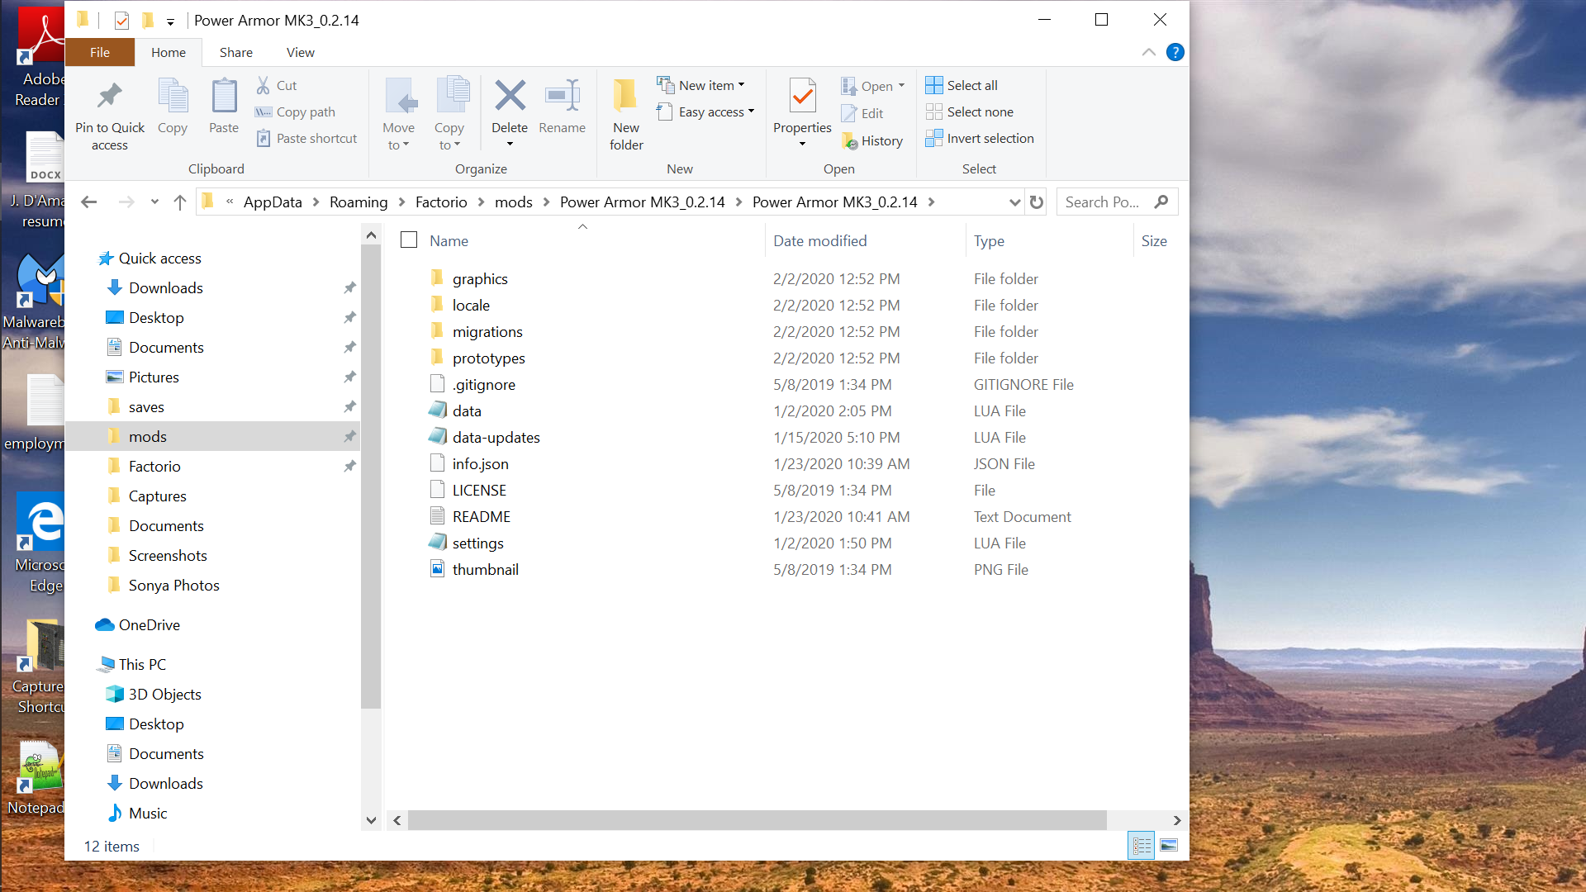Expand the Open dropdown arrow
The image size is (1586, 892).
pos(901,86)
